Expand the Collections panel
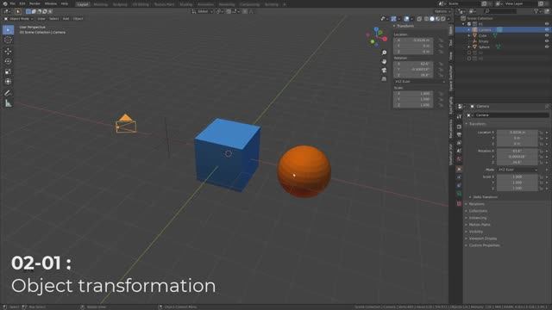The image size is (552, 310). [x=478, y=211]
